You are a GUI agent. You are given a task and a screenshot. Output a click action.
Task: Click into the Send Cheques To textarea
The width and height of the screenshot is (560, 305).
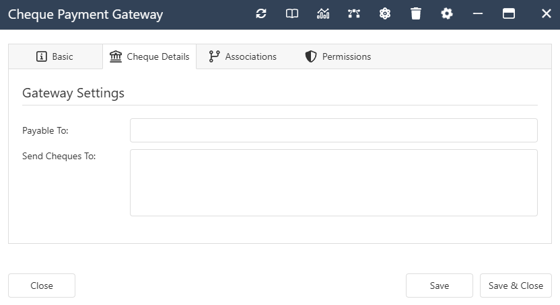point(334,183)
